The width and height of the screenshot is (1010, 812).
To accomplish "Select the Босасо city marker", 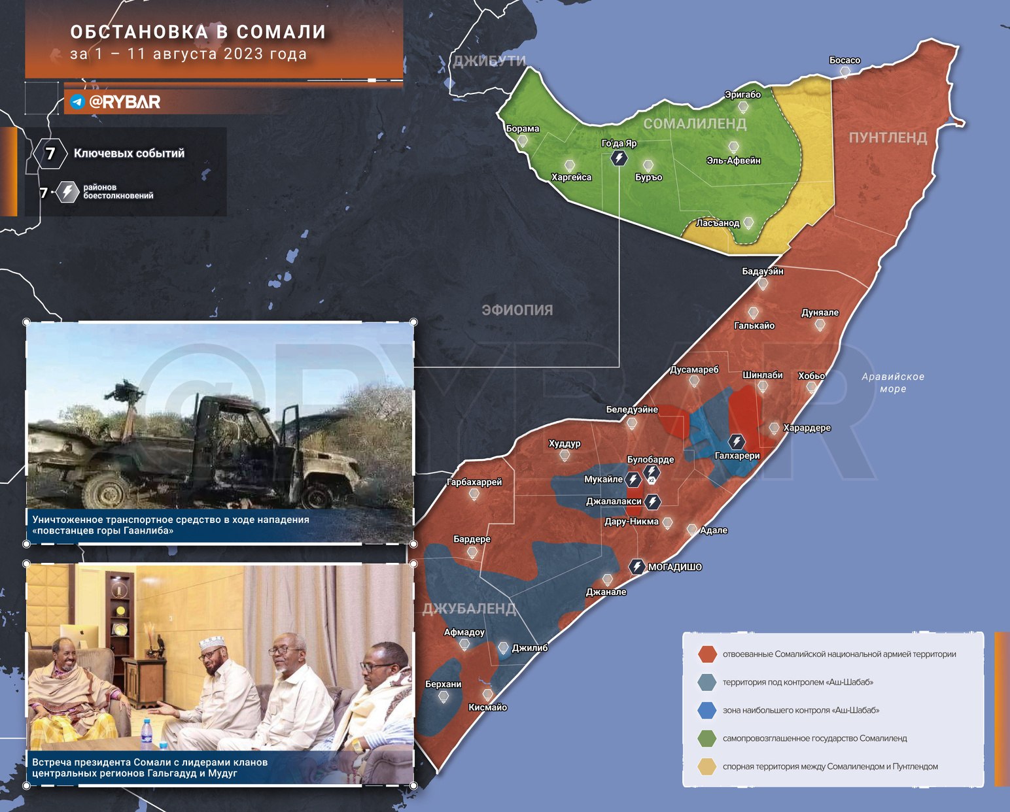I will [845, 72].
